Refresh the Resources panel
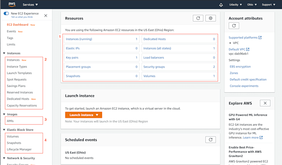Screen dimensions: 282x165 198,18
